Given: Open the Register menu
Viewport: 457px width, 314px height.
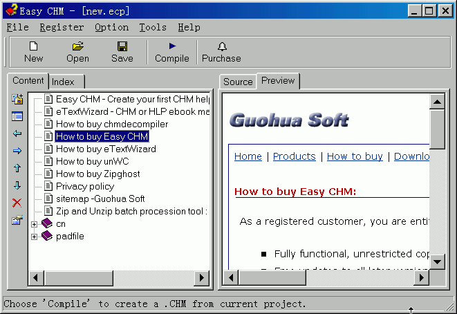Looking at the screenshot, I should click(x=62, y=28).
